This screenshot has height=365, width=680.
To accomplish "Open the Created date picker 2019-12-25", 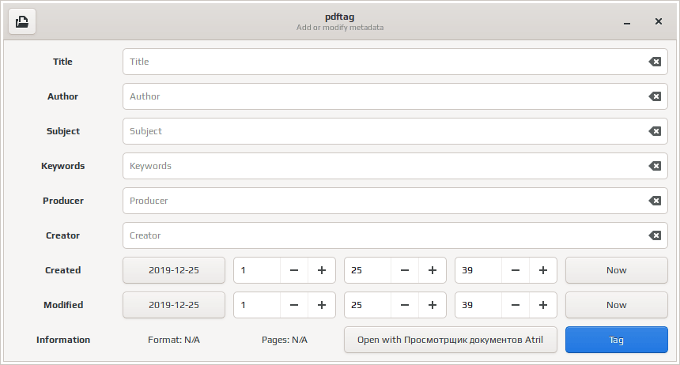I will pyautogui.click(x=174, y=270).
